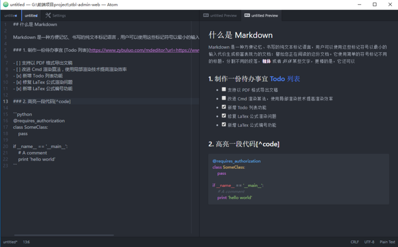This screenshot has width=398, height=247.
Task: Check the 支持以 PDF 格式导出文稿 checkbox
Action: point(223,89)
